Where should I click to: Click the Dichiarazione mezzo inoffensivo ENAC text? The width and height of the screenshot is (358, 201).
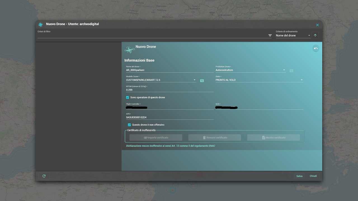[171, 146]
